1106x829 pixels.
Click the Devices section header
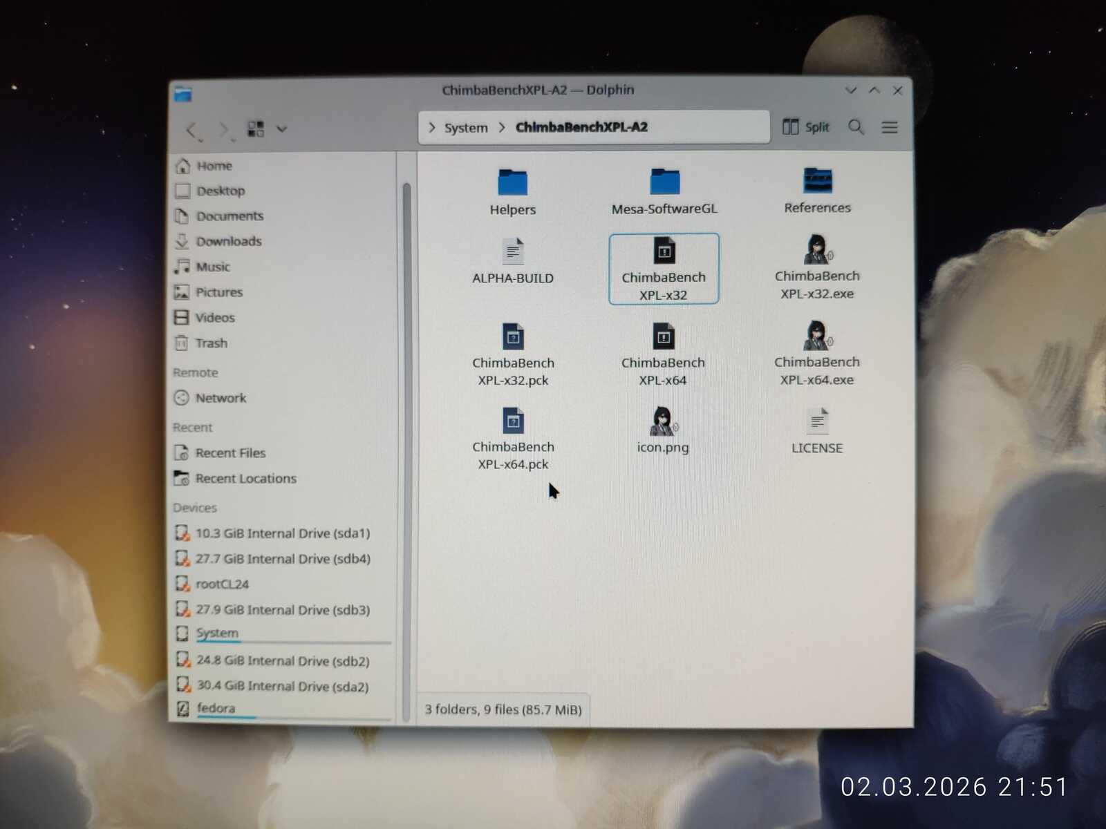[195, 508]
